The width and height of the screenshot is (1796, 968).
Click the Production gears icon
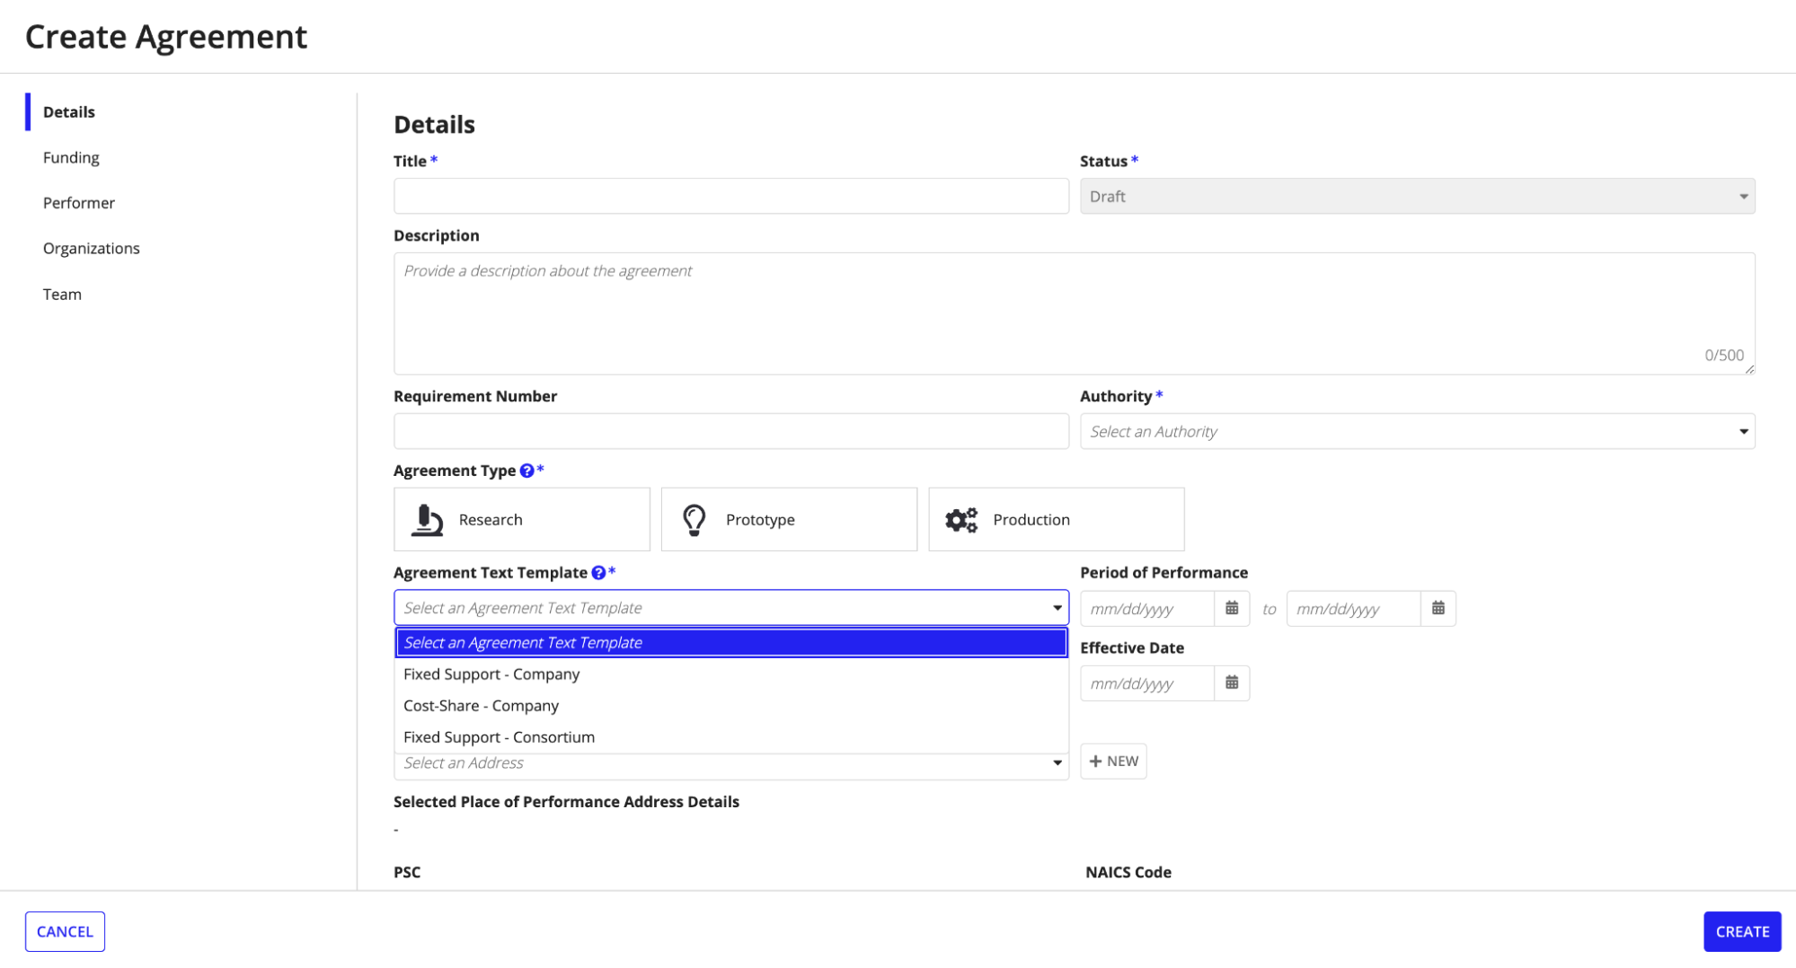tap(961, 520)
